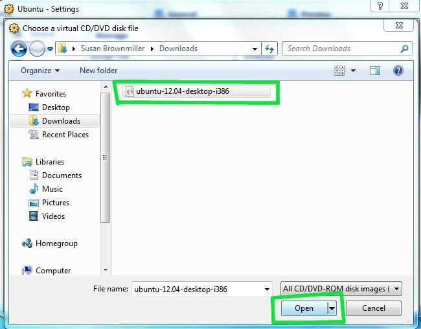Go back using the blue Back arrow
Screen dimensions: 421x329
point(19,49)
